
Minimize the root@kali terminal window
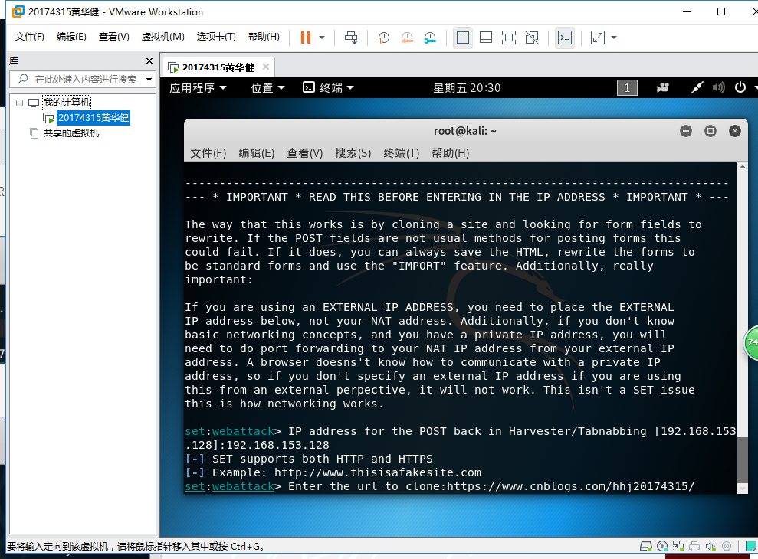685,131
